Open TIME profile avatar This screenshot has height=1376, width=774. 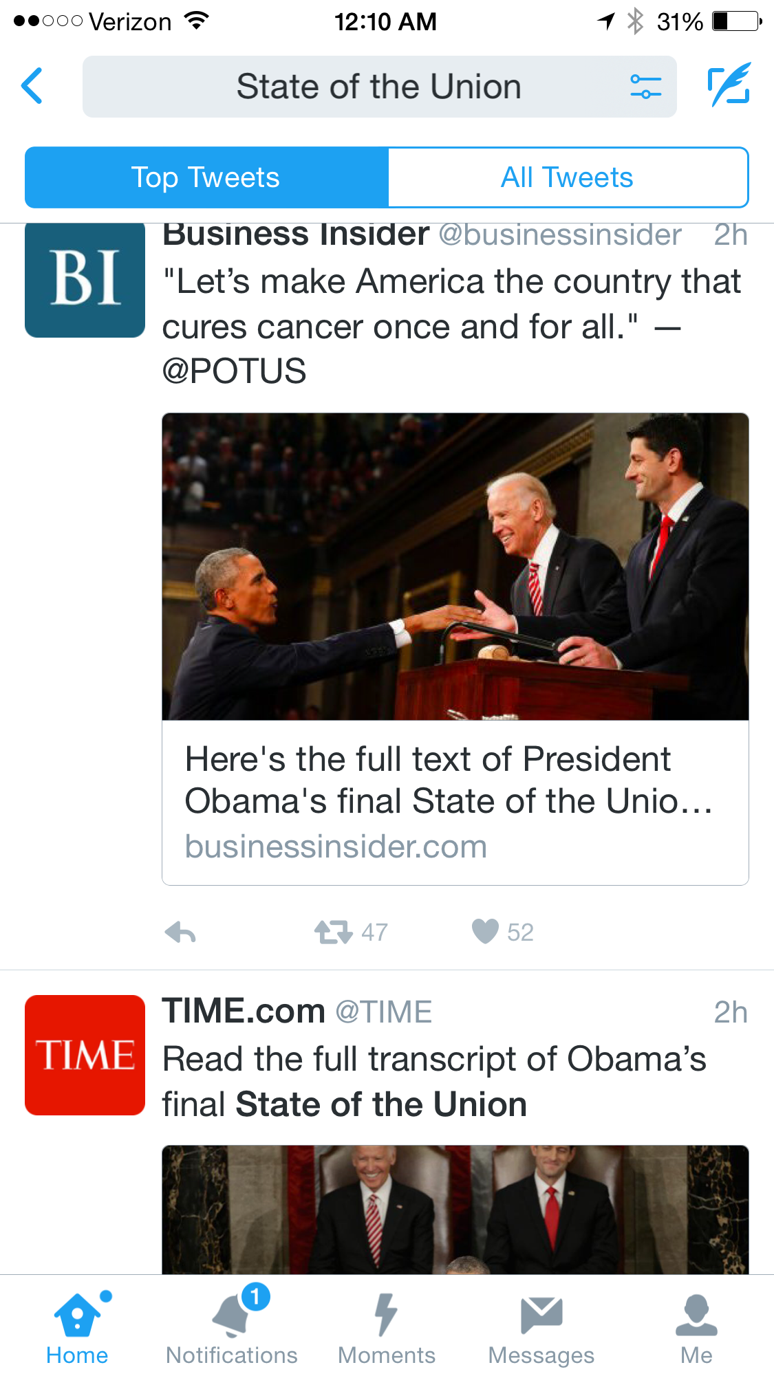point(85,1055)
